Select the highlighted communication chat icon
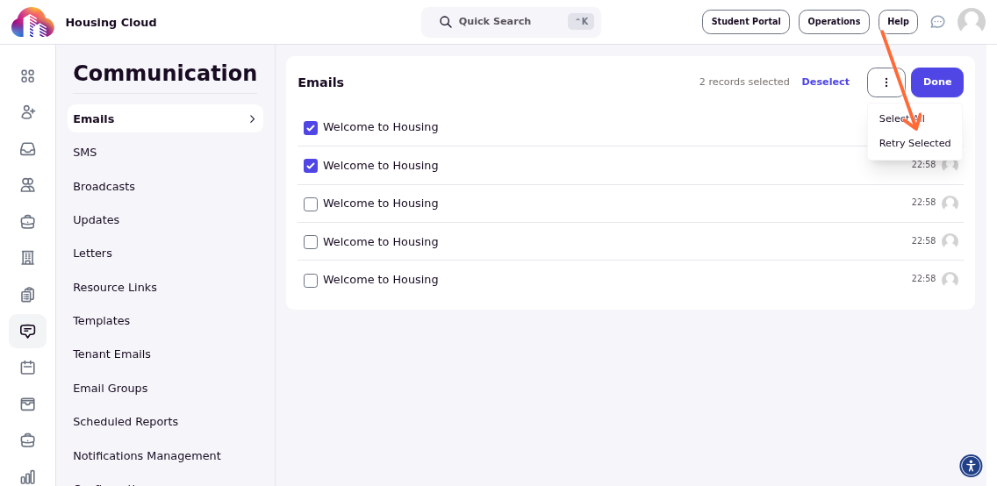This screenshot has width=997, height=486. [x=27, y=331]
